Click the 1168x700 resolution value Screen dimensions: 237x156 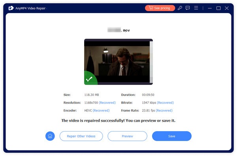(x=91, y=103)
